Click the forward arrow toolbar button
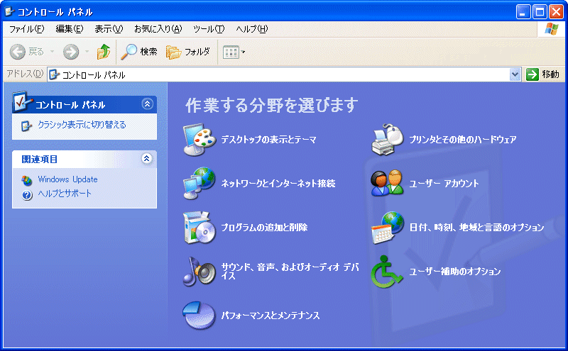Screen dimensions: 568x351 [x=71, y=52]
